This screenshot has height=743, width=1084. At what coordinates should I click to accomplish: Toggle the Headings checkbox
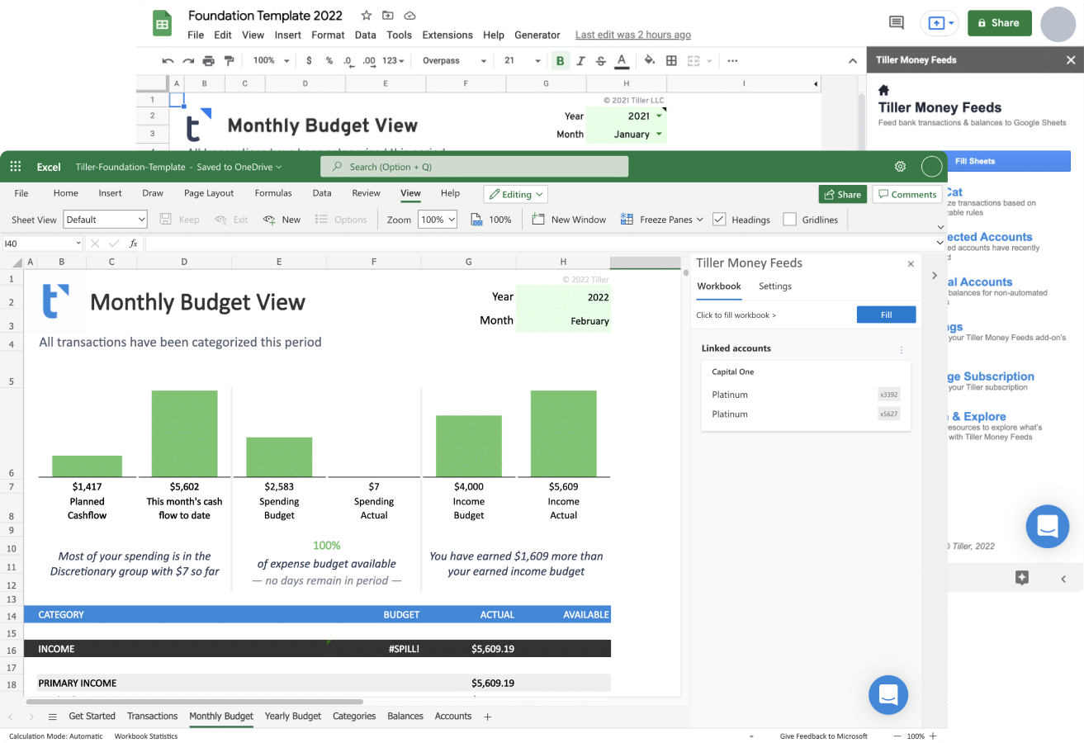click(x=719, y=220)
